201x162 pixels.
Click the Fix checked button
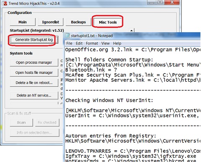coord(47,123)
